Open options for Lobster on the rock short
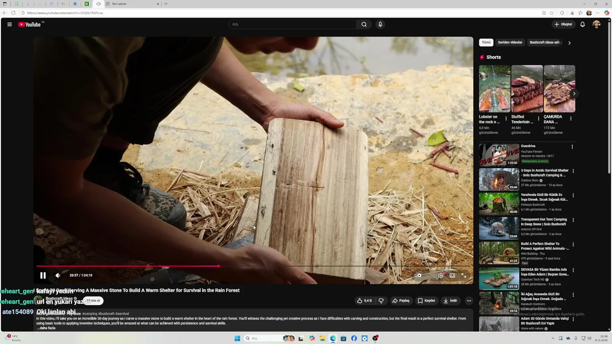Viewport: 612px width, 344px height. click(x=506, y=118)
